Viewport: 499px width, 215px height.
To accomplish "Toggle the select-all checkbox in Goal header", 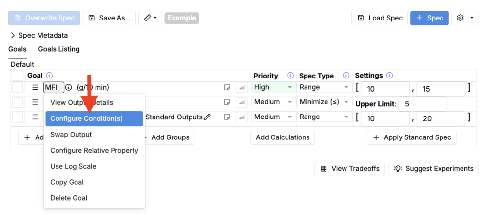I will pos(18,76).
